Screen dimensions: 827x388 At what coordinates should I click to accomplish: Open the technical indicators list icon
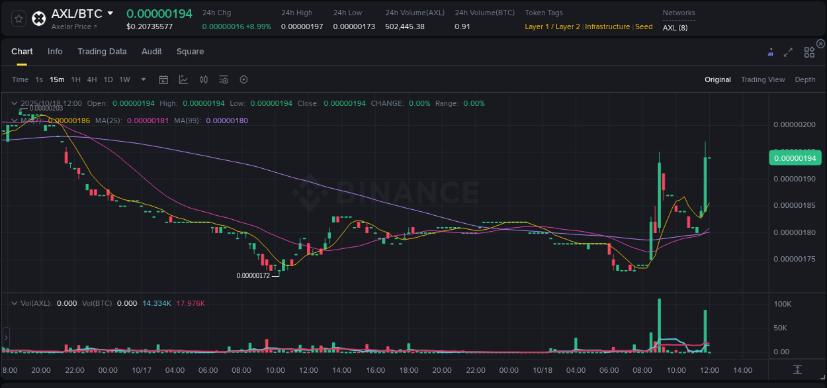click(223, 79)
